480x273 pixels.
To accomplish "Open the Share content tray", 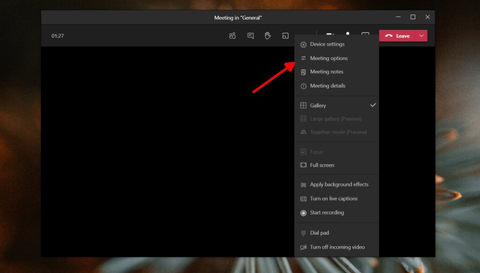I will pos(285,36).
